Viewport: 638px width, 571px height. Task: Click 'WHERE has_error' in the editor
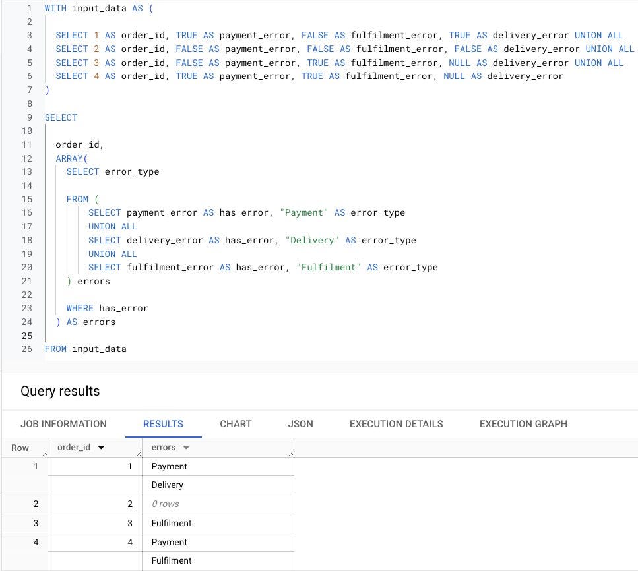coord(107,309)
